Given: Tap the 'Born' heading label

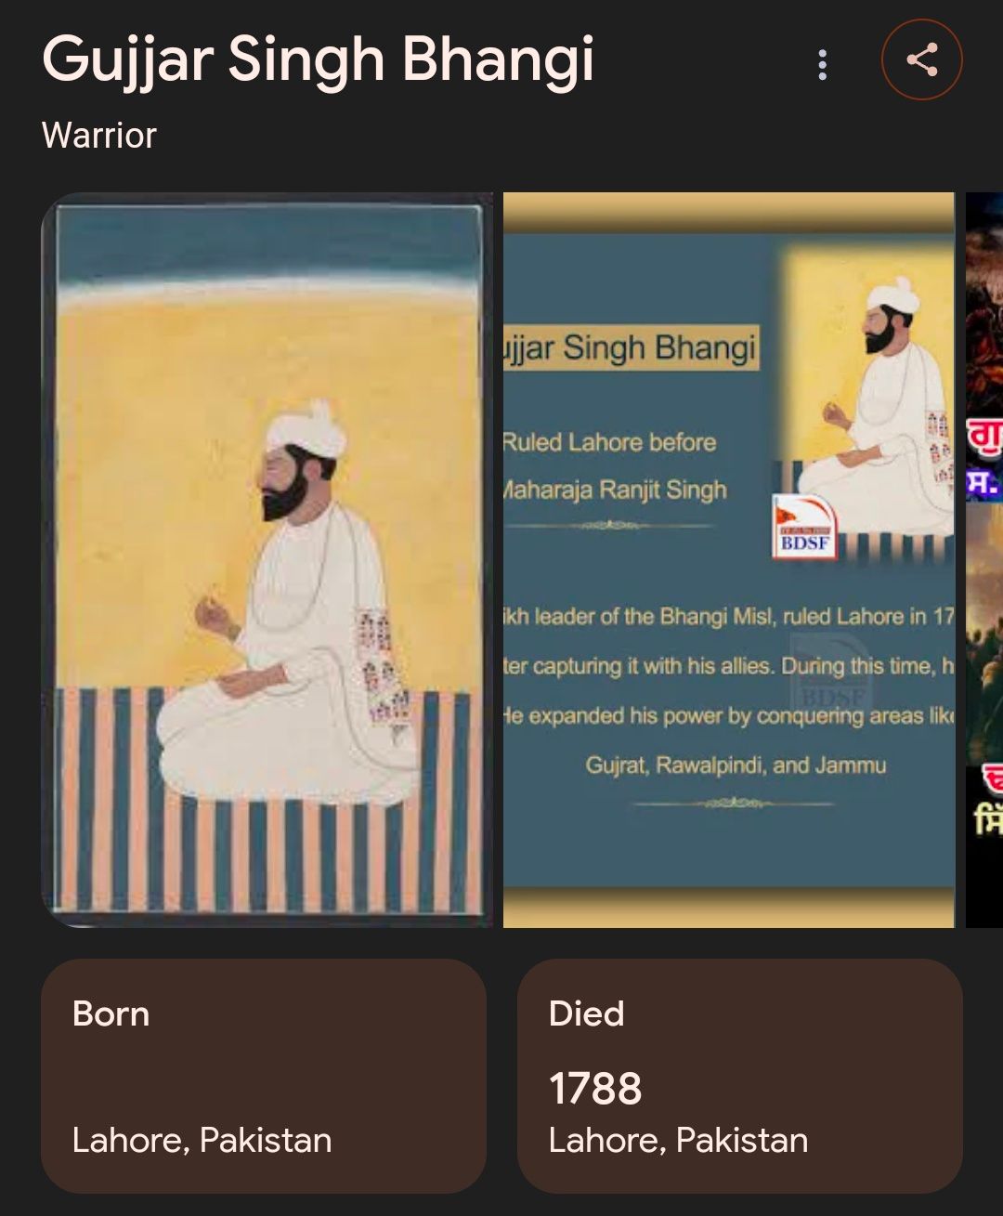Looking at the screenshot, I should [111, 1013].
